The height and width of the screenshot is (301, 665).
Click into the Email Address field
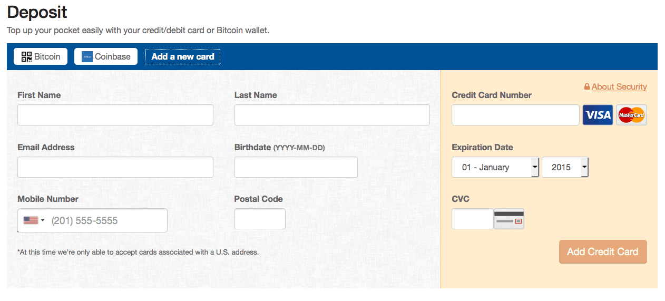click(115, 167)
